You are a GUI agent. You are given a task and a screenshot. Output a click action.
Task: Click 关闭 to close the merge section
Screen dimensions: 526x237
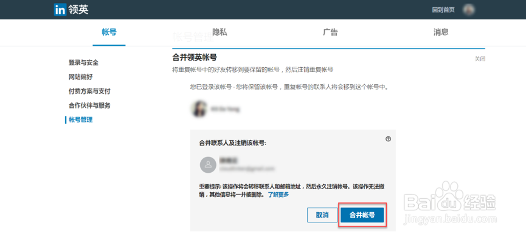(480, 59)
